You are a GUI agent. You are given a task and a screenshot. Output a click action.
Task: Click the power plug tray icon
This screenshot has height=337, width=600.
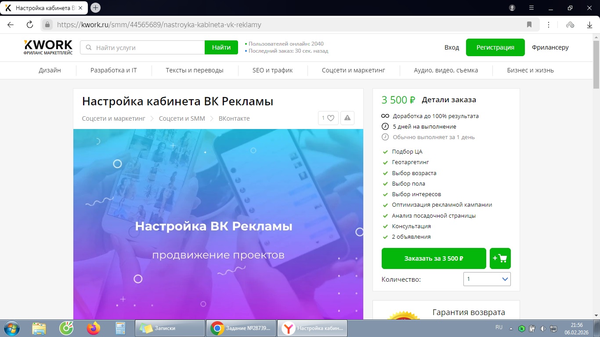tap(532, 328)
